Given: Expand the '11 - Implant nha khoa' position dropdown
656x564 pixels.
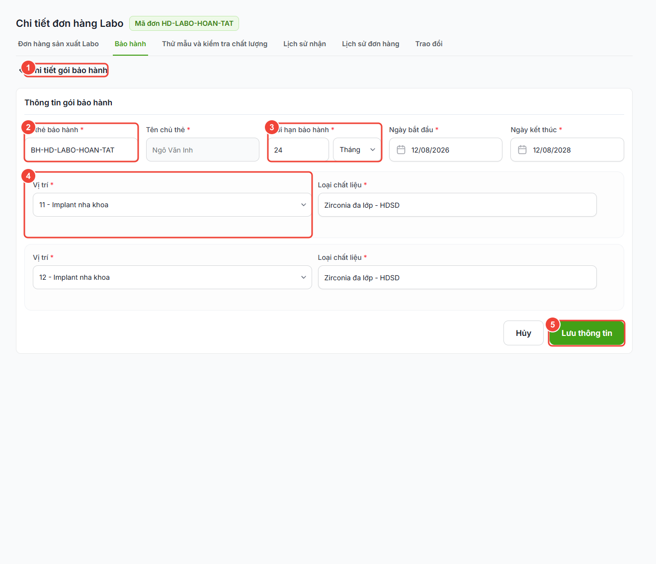Looking at the screenshot, I should (x=172, y=205).
